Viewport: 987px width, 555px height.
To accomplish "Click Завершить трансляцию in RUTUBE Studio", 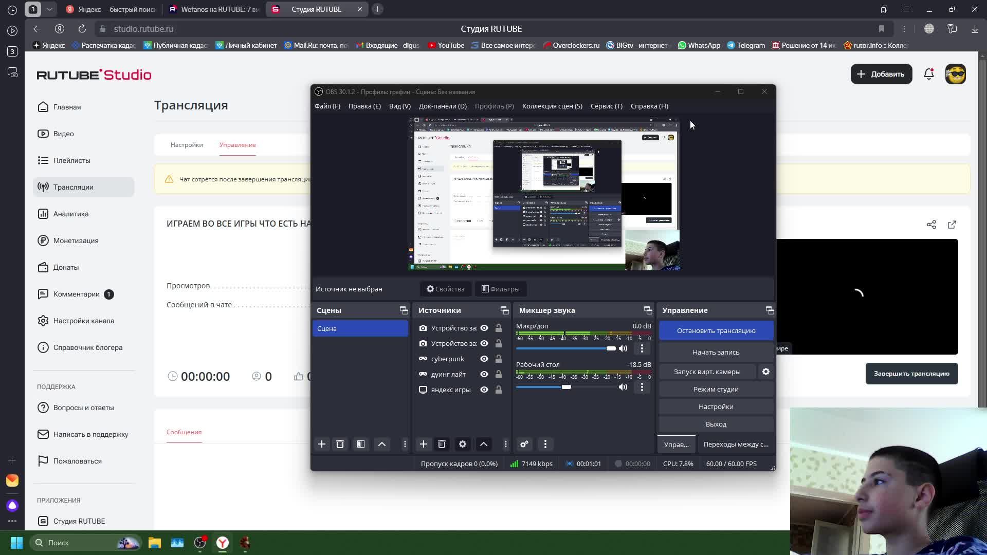I will [911, 374].
